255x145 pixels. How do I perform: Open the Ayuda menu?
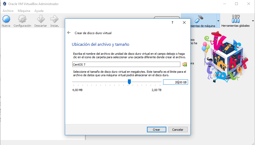pyautogui.click(x=39, y=11)
